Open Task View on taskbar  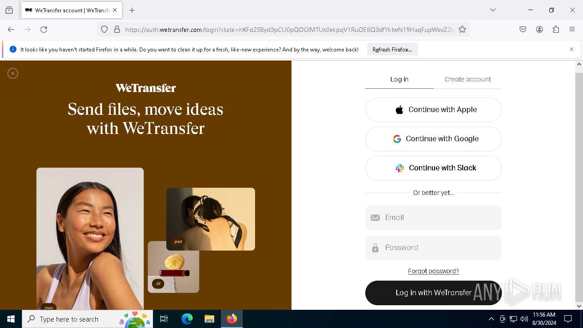coord(164,319)
